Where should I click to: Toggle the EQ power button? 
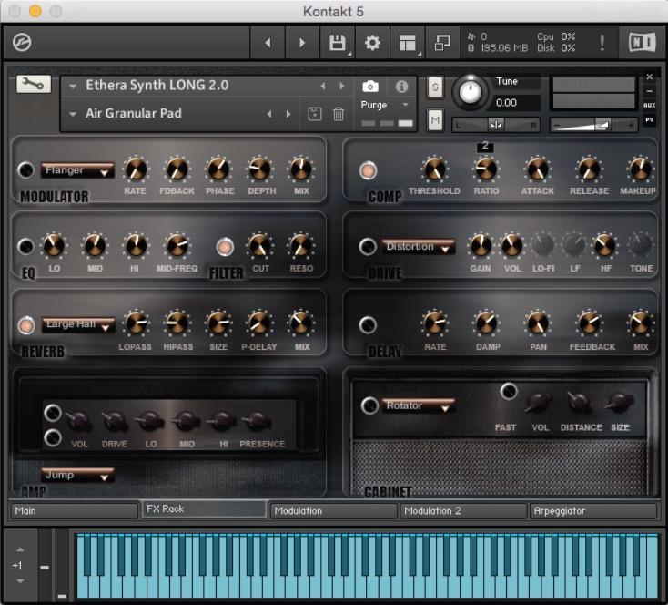[x=26, y=246]
